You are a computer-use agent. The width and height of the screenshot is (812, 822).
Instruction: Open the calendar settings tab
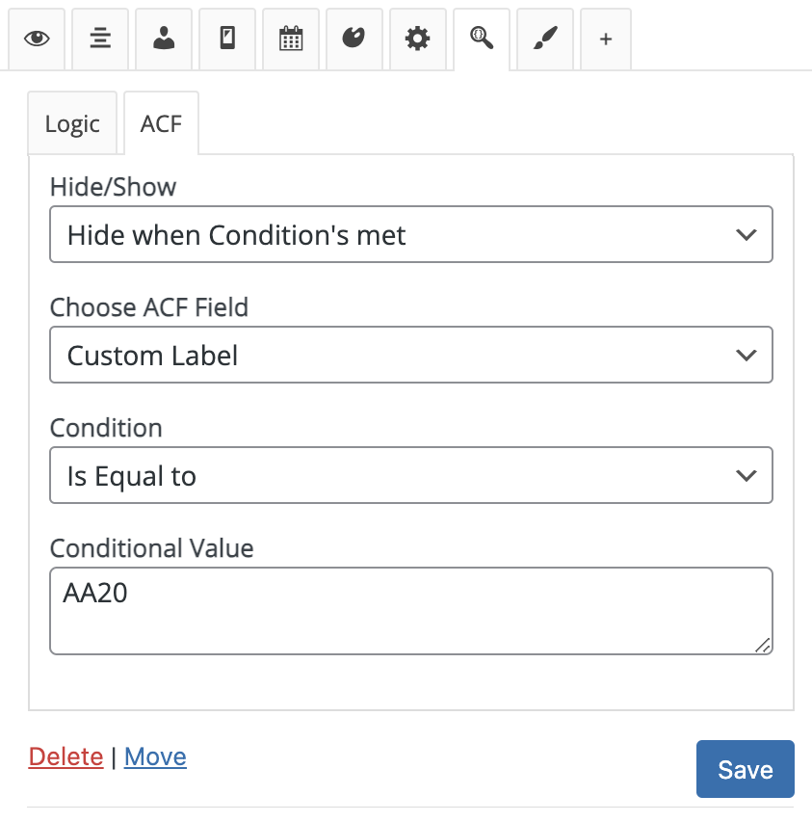[290, 38]
